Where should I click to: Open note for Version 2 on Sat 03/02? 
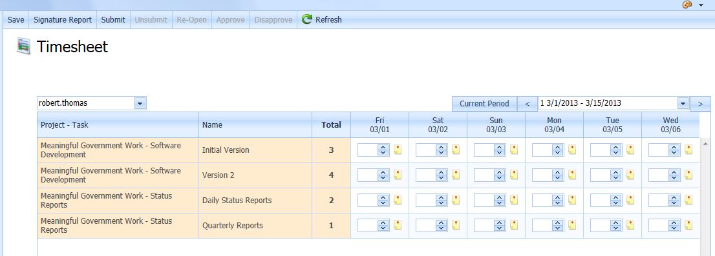pos(456,175)
